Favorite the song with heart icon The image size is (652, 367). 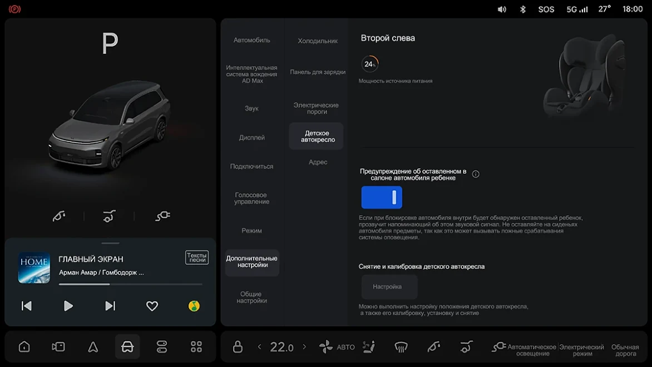coord(152,306)
